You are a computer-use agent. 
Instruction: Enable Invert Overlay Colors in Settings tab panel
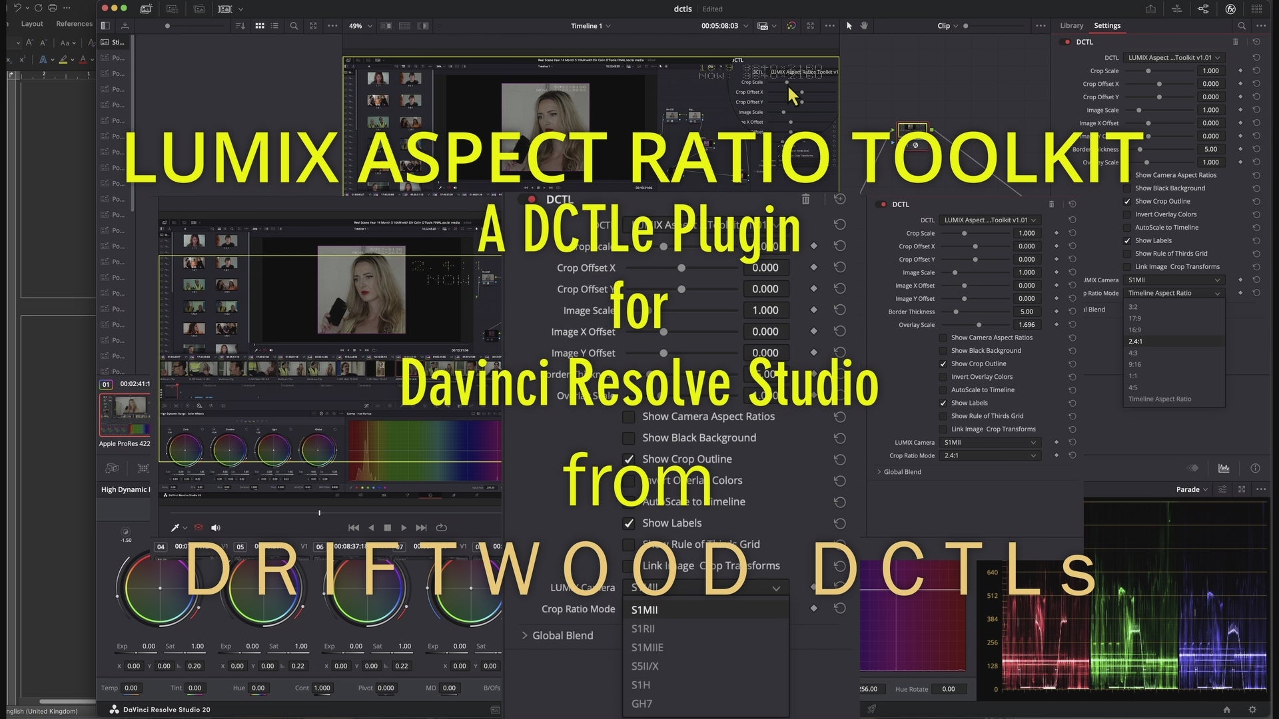coord(1127,214)
